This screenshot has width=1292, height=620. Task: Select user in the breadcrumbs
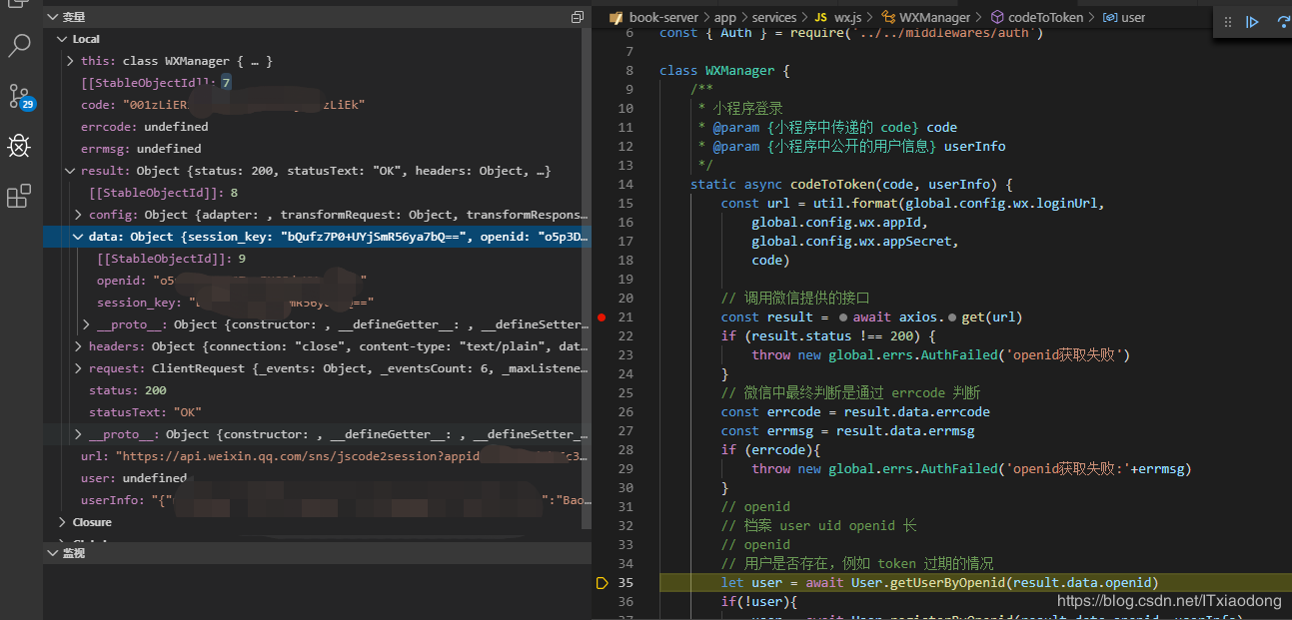pyautogui.click(x=1133, y=17)
